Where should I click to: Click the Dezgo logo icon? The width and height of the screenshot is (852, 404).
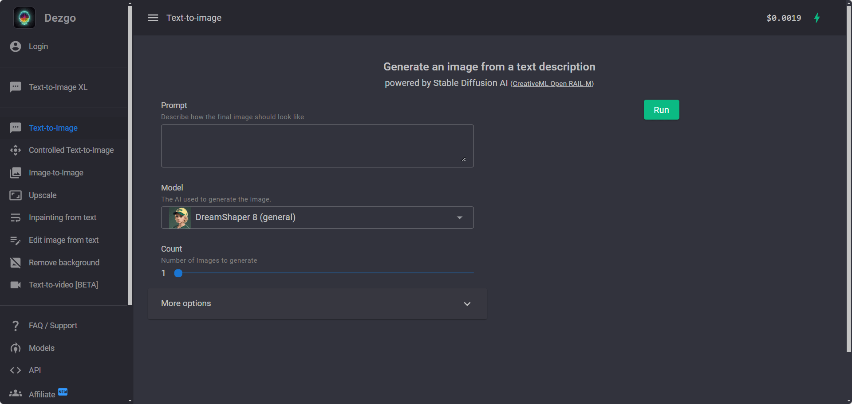point(24,18)
